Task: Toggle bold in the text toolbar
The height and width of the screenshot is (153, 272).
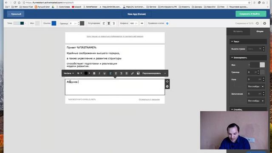Action: click(x=94, y=73)
